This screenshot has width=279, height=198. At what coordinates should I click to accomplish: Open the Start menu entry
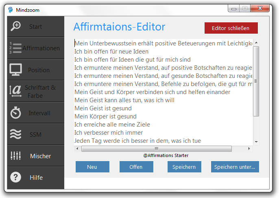36,27
